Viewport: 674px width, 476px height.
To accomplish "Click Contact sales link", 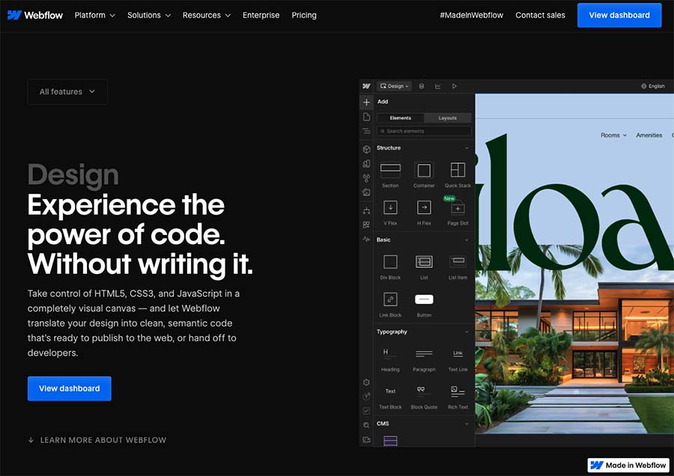I will [x=540, y=15].
